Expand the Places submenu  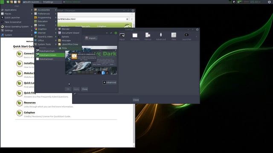click(17, 14)
